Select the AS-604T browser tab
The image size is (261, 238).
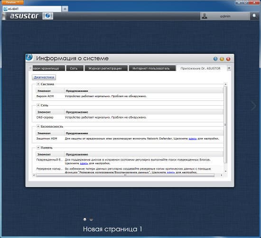(32, 9)
